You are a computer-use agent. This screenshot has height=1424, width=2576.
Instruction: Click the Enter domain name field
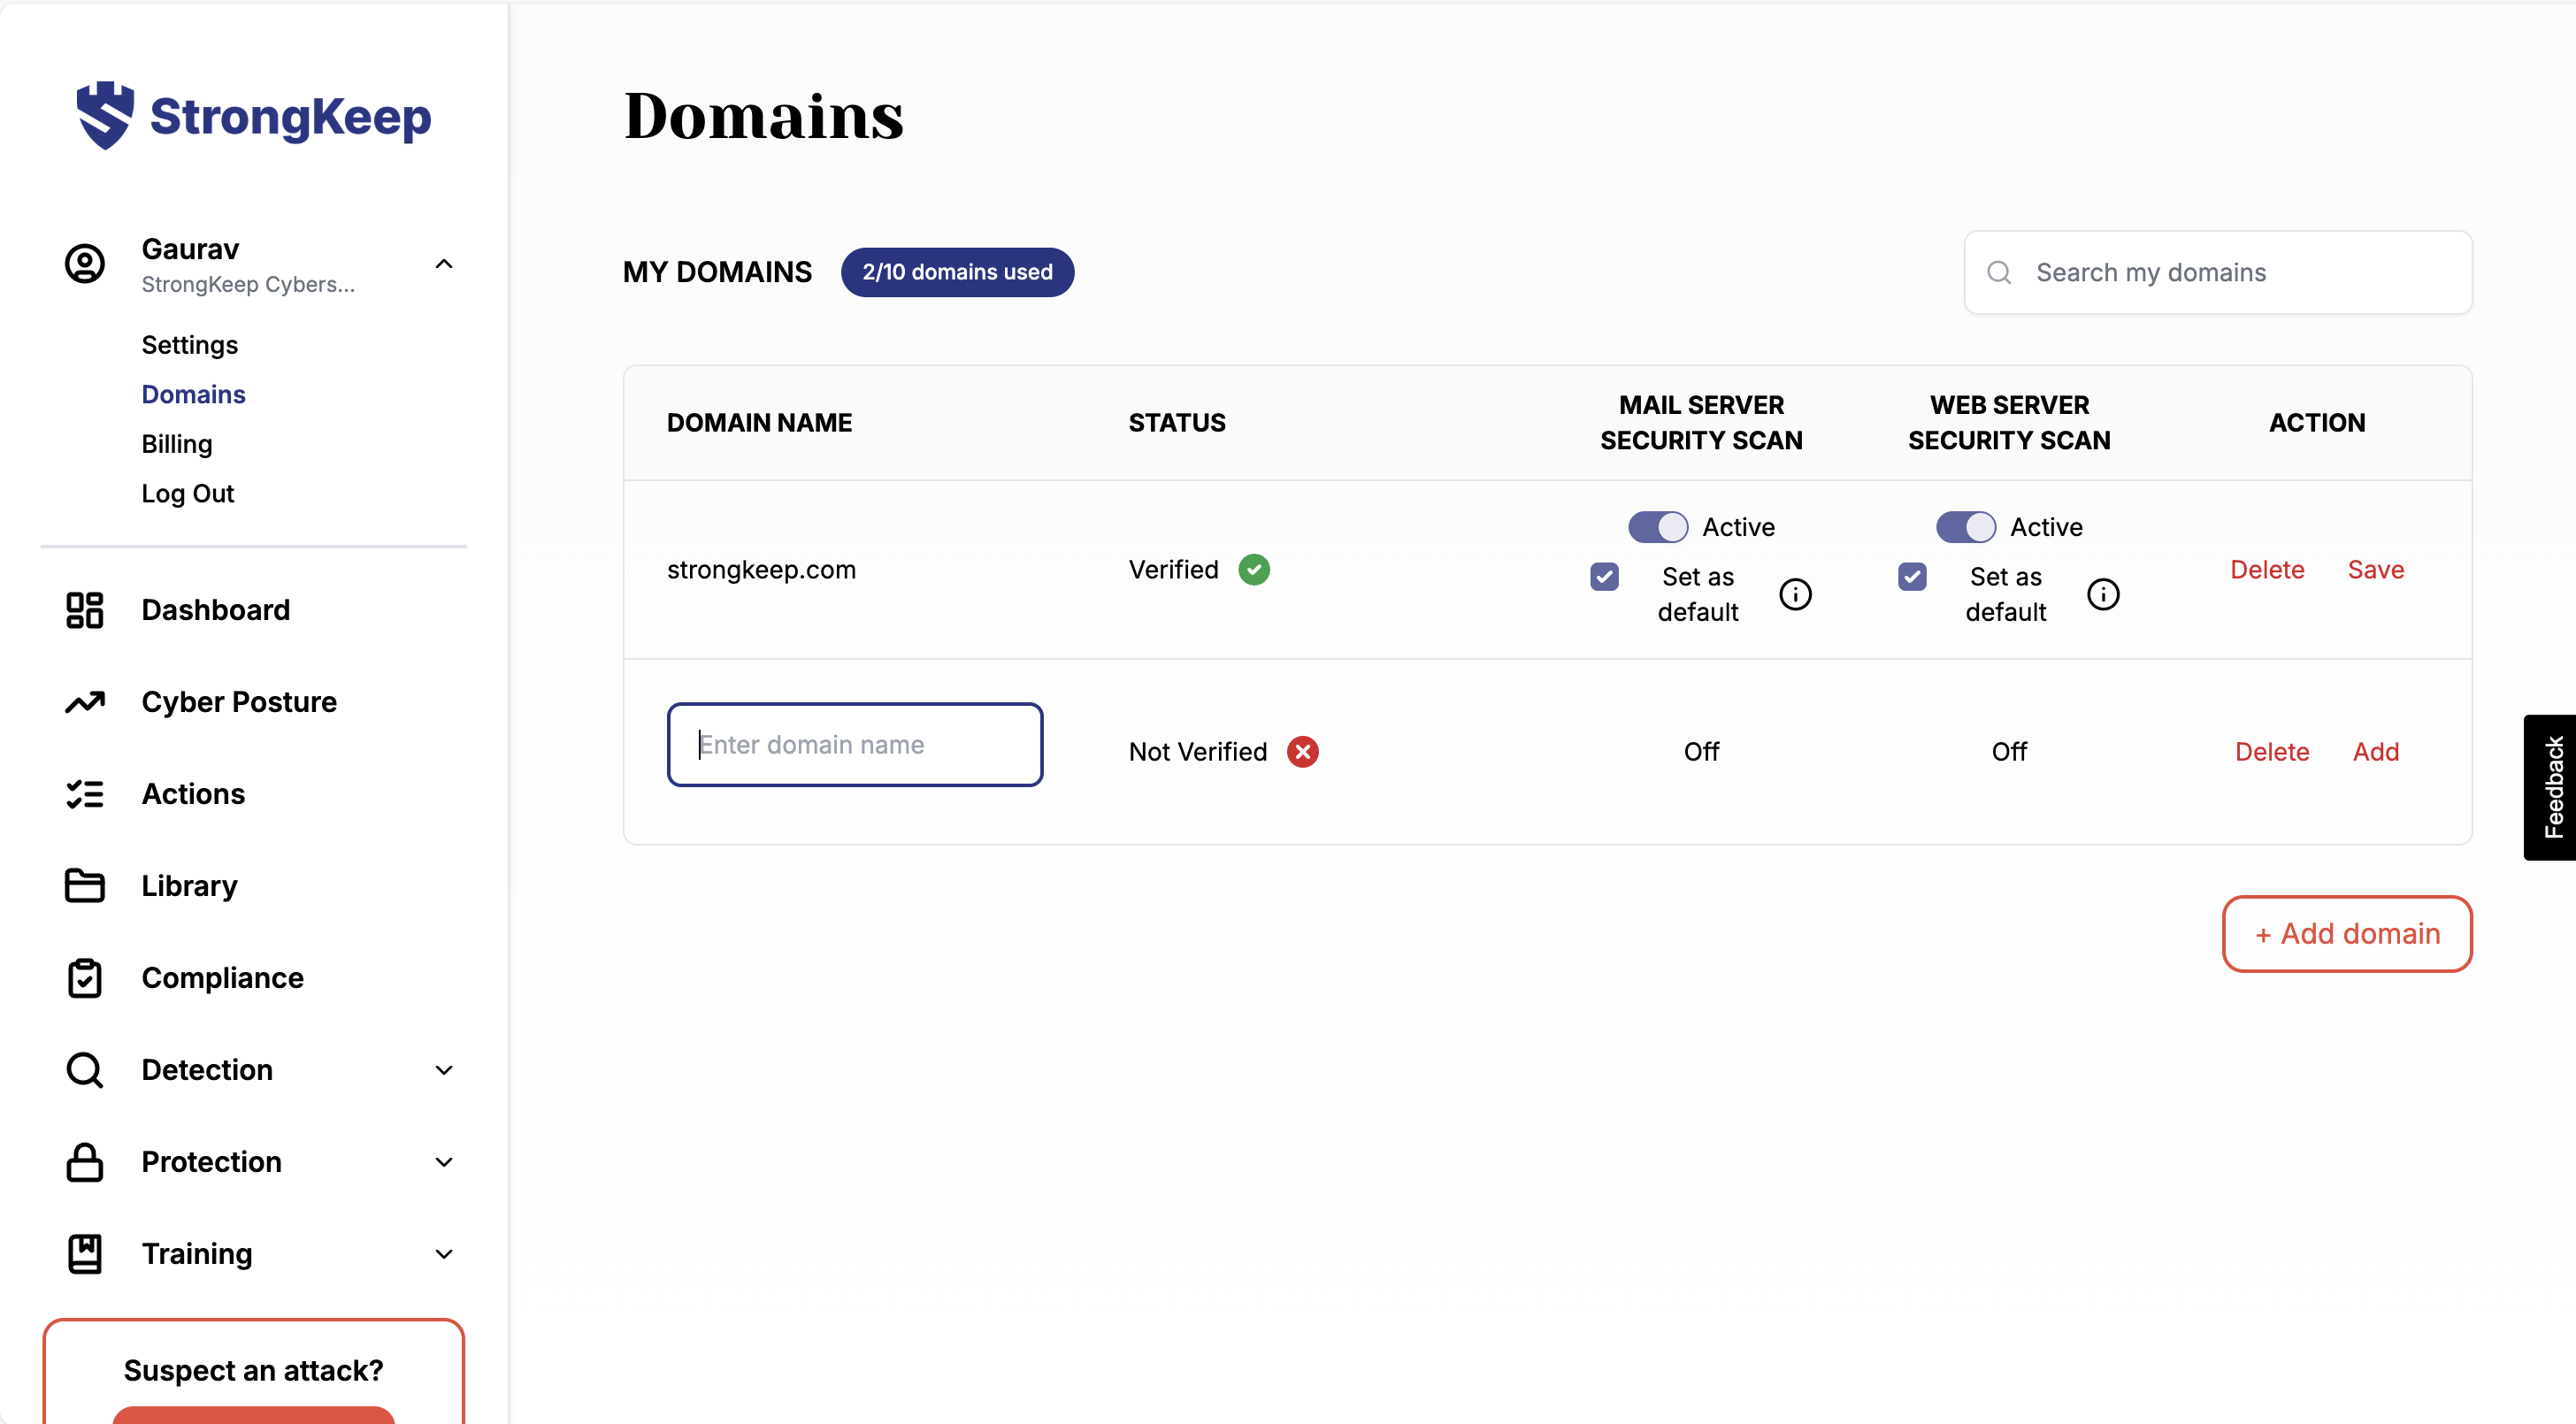(855, 745)
